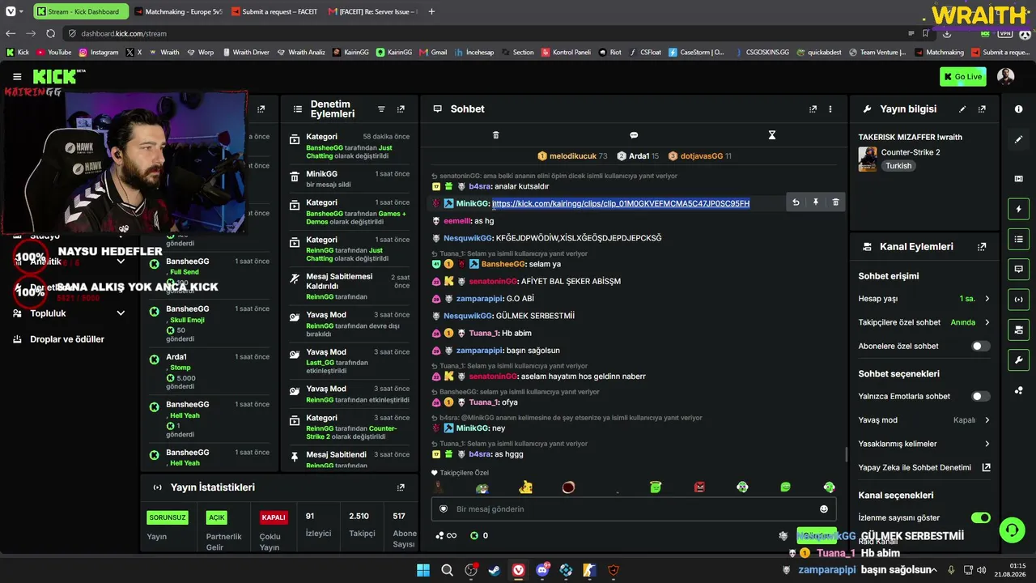1036x583 pixels.
Task: Delete MinikGG's clip link message
Action: tap(836, 202)
